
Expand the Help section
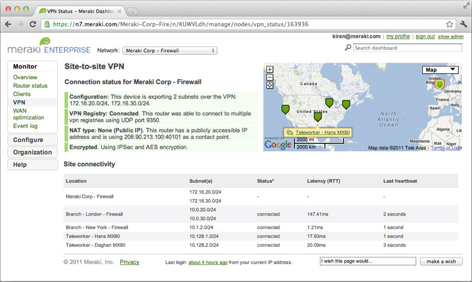(33, 165)
